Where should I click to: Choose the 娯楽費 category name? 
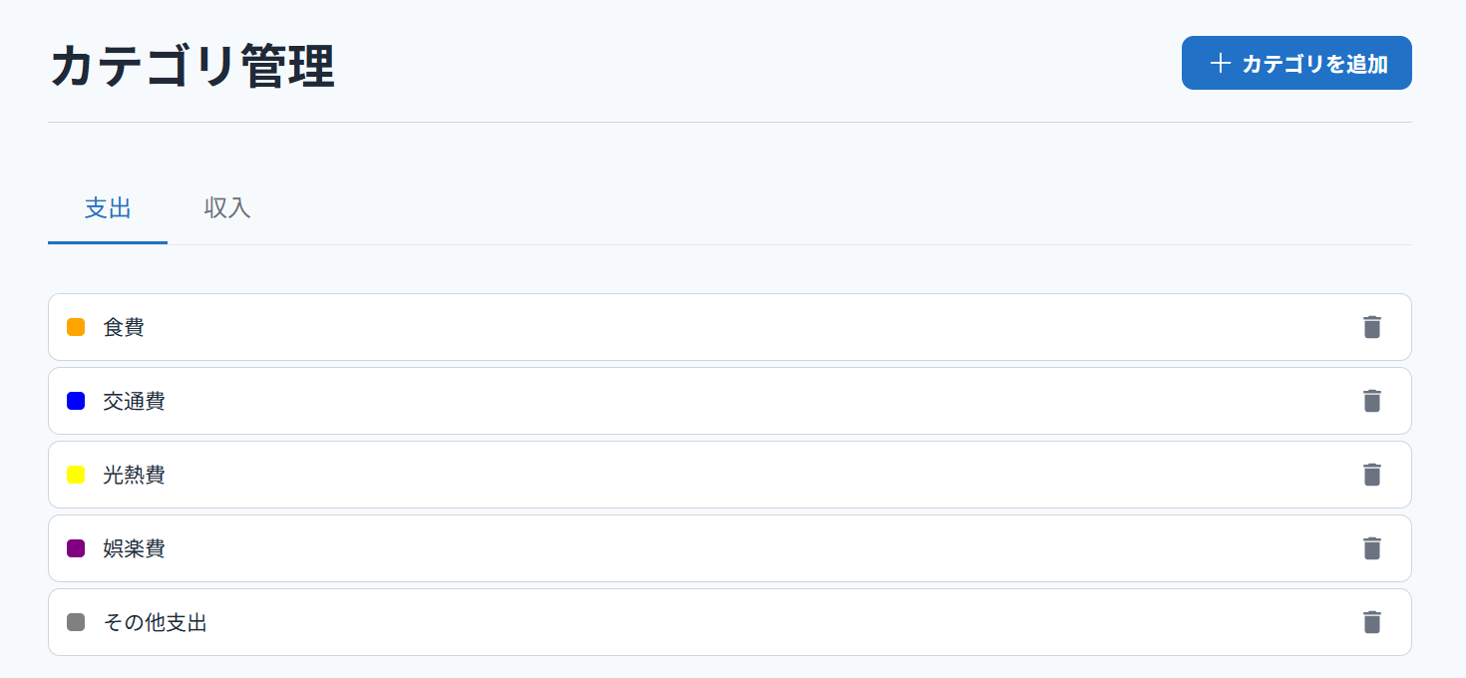[x=134, y=548]
